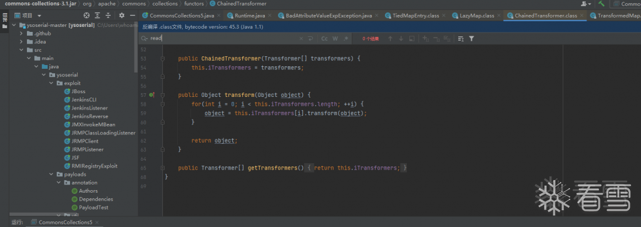Click the search filter funnel icon
The width and height of the screenshot is (641, 227).
click(471, 38)
